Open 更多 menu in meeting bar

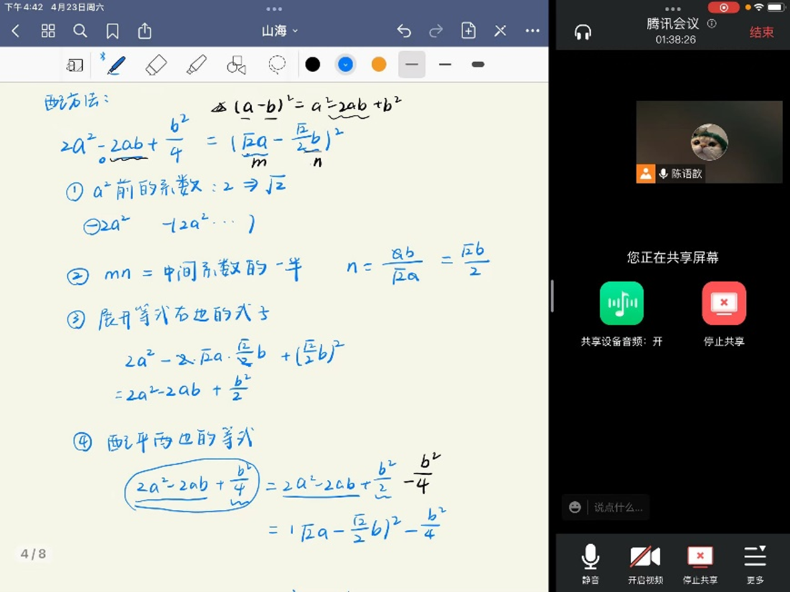(755, 562)
